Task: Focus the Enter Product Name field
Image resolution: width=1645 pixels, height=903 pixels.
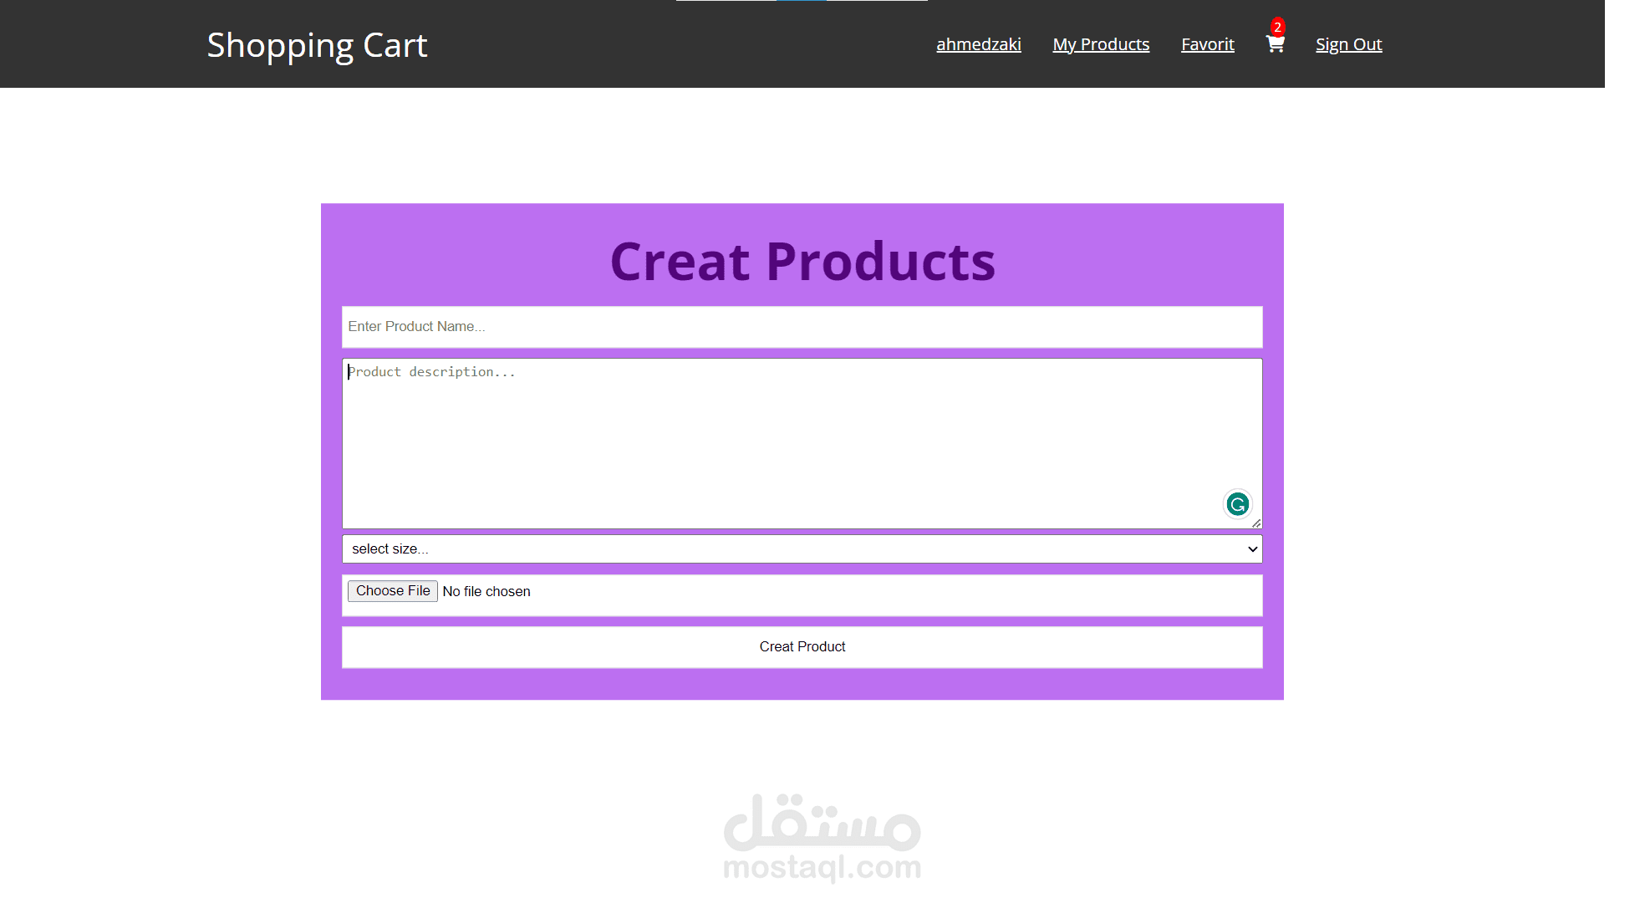Action: click(x=802, y=327)
